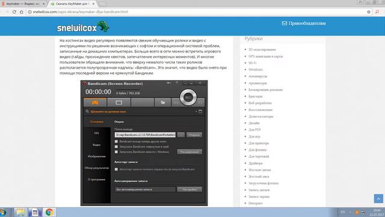Toggle Bandicam start with Windows checkbox
The height and width of the screenshot is (217, 385).
(116, 152)
